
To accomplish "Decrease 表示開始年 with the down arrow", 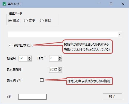I will (x=60, y=71).
